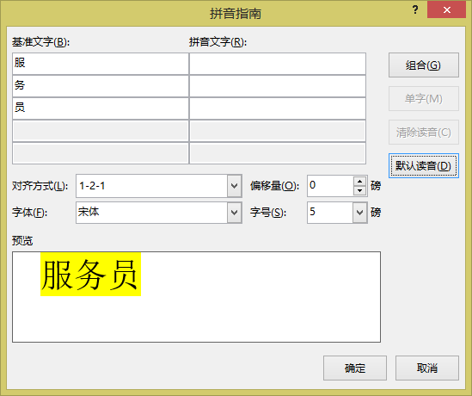Increase 偏移量 with the up spinner arrow
Image resolution: width=472 pixels, height=396 pixels.
tap(359, 181)
